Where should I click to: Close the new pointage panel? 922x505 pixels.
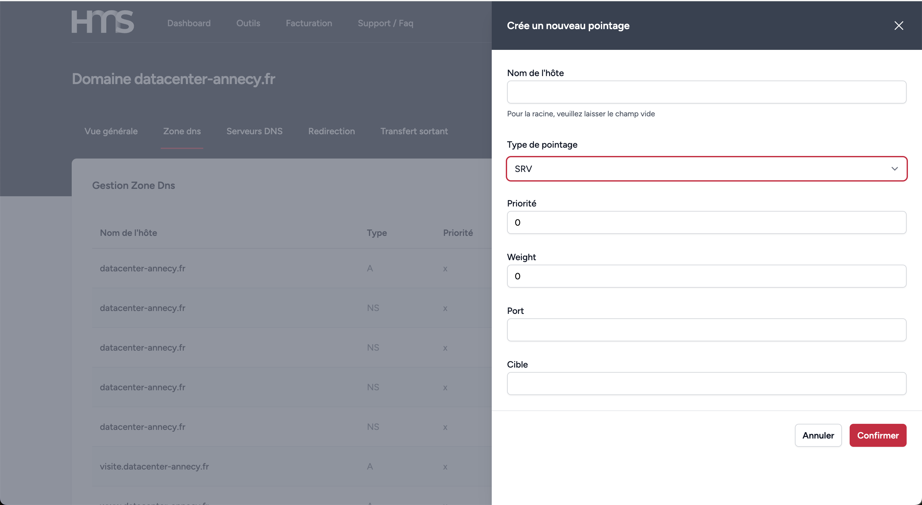pos(898,25)
